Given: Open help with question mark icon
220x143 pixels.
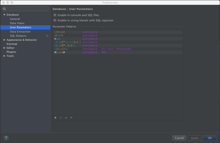Looking at the screenshot, I should pyautogui.click(x=6, y=138).
